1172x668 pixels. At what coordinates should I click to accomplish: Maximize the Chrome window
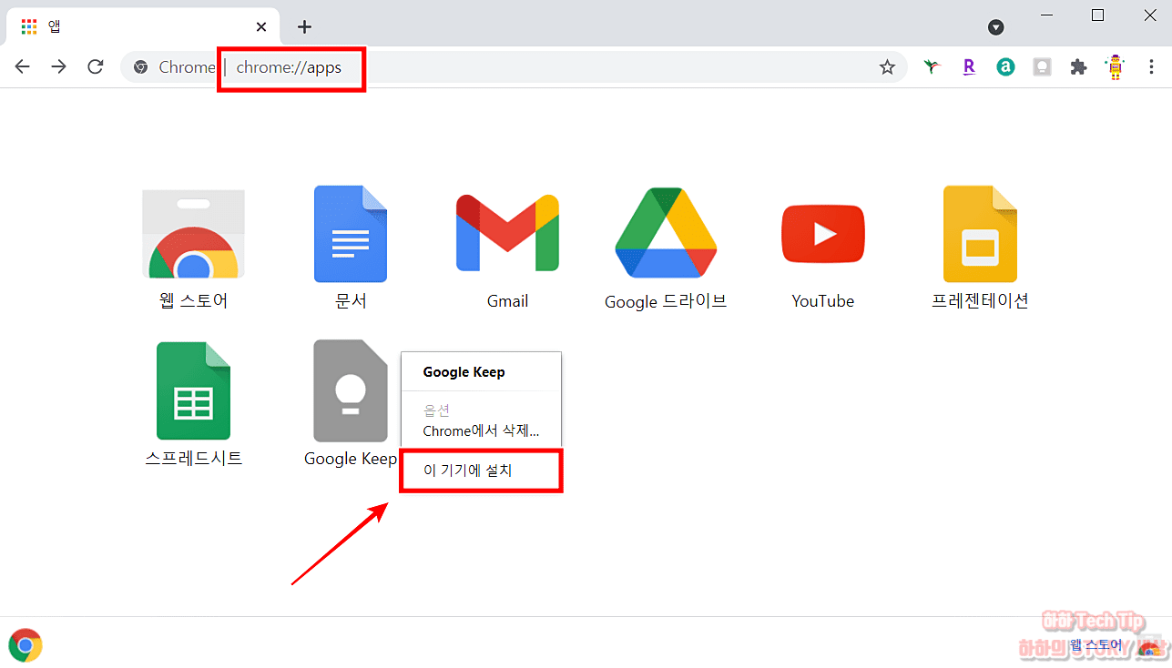[x=1097, y=15]
